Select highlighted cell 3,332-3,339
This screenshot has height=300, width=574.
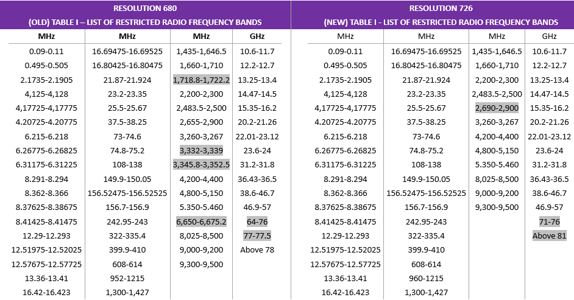click(201, 150)
